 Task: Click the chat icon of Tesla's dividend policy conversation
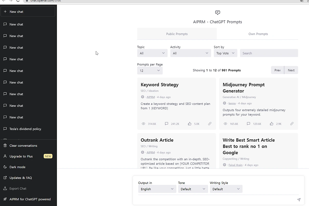(x=5, y=129)
